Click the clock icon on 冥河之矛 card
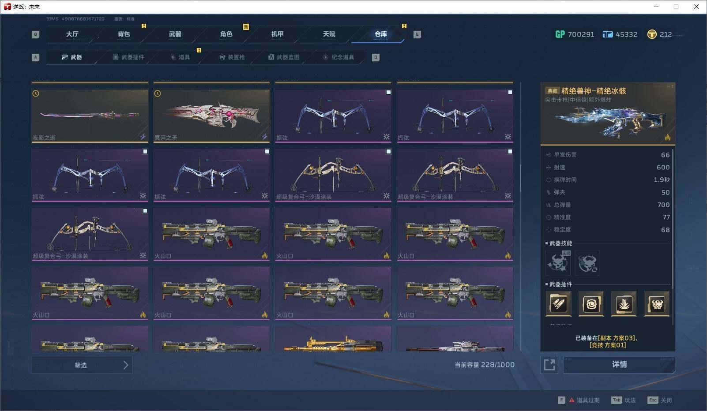Screen dimensions: 707x411 (158, 93)
